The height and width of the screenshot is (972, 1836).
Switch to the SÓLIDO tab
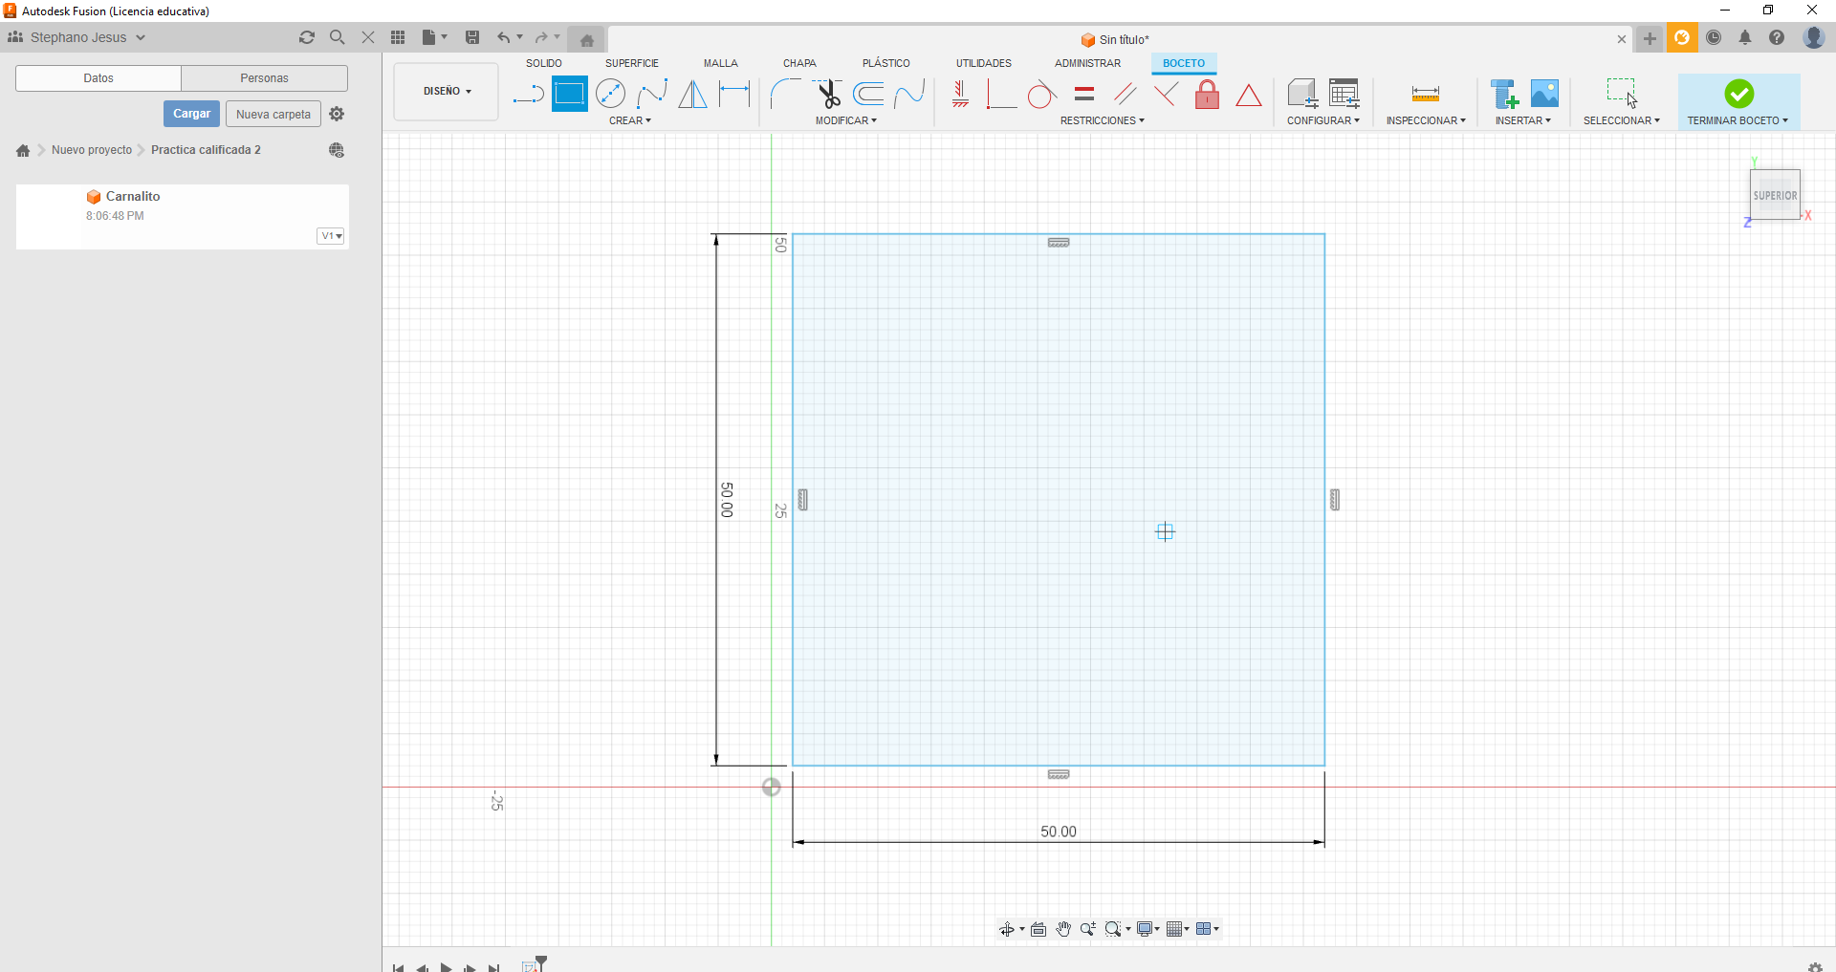pyautogui.click(x=544, y=63)
